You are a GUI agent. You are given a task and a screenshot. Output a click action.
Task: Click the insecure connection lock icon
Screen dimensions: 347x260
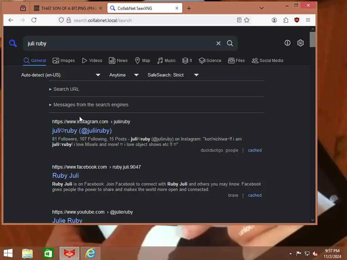click(x=69, y=20)
